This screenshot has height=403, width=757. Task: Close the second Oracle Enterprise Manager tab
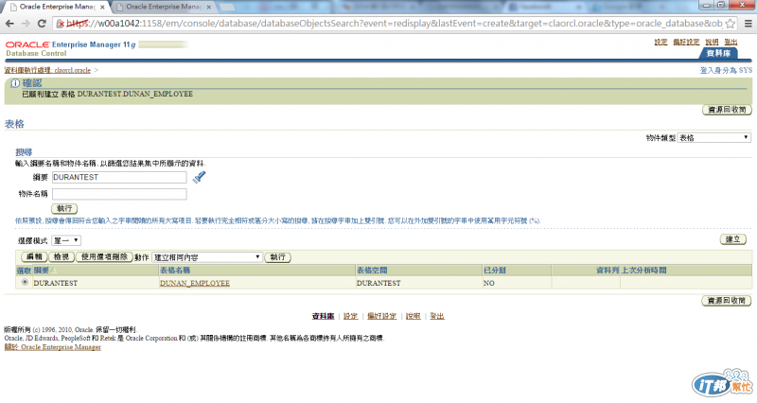209,7
